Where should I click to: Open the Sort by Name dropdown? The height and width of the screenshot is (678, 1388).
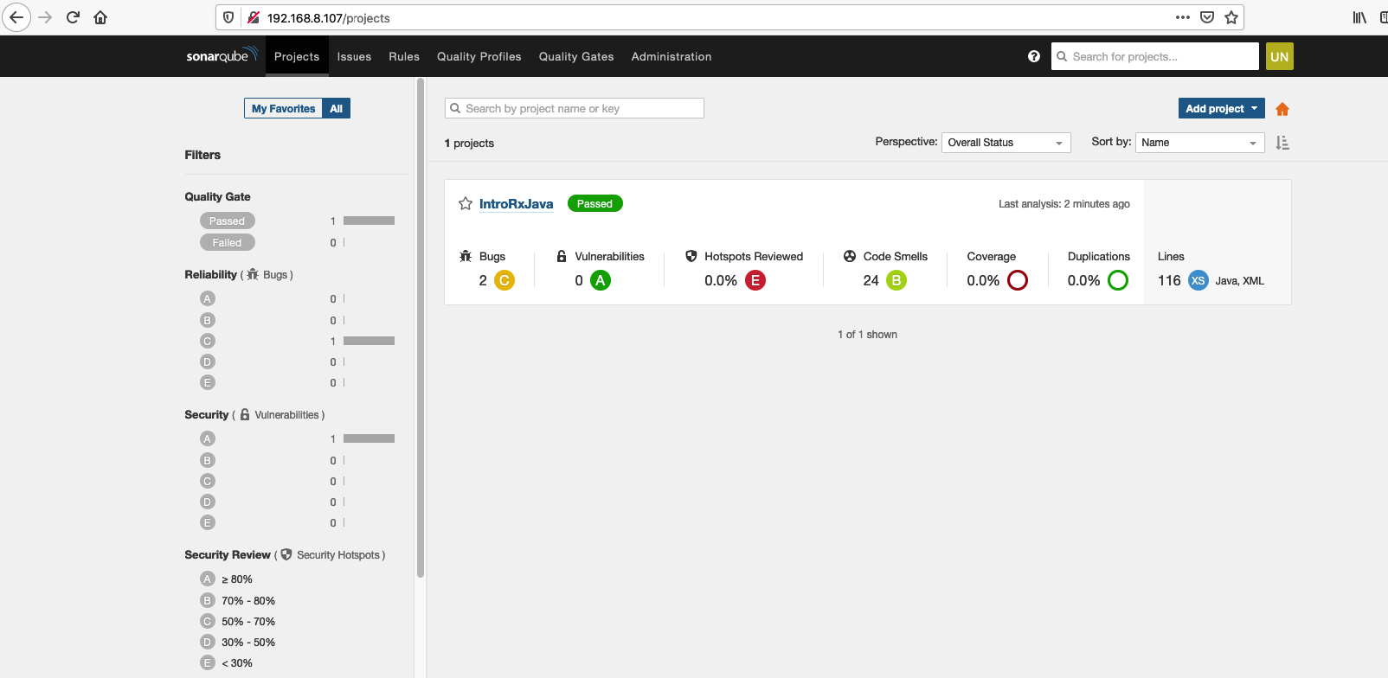tap(1199, 143)
